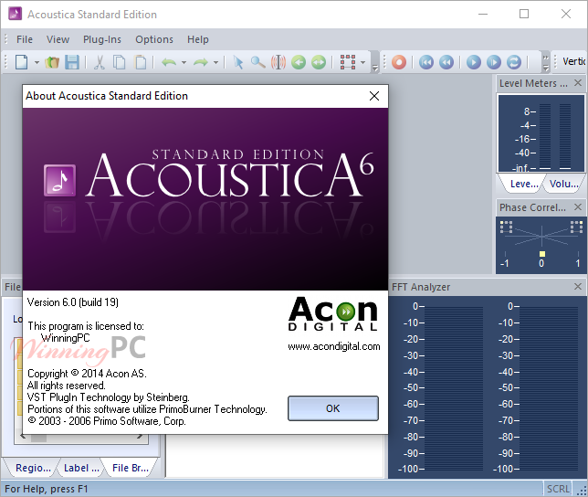Open the View menu
Screen dimensions: 588x497
click(x=58, y=39)
